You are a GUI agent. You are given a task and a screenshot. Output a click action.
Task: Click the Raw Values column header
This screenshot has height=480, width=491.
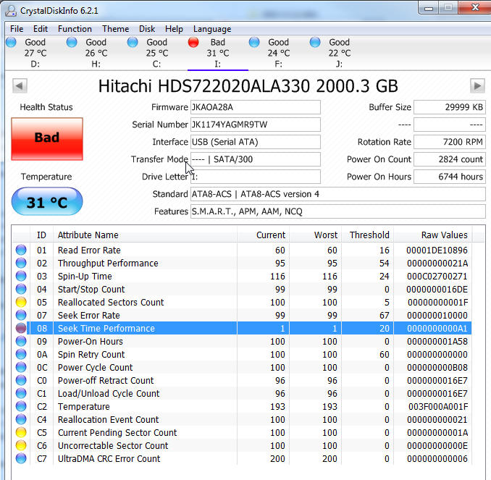coord(433,235)
